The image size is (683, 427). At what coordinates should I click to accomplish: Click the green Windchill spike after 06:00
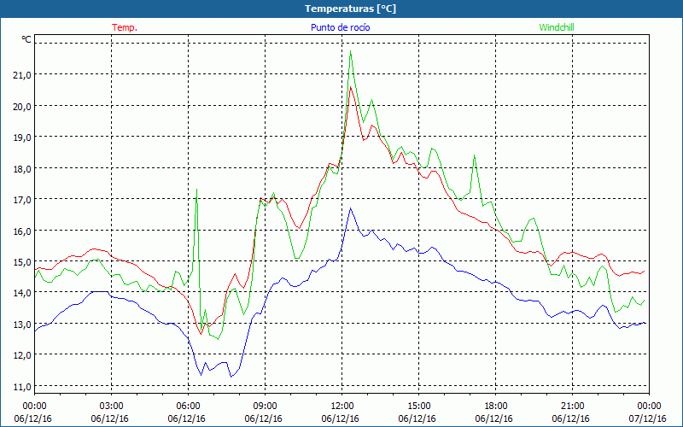tap(197, 189)
